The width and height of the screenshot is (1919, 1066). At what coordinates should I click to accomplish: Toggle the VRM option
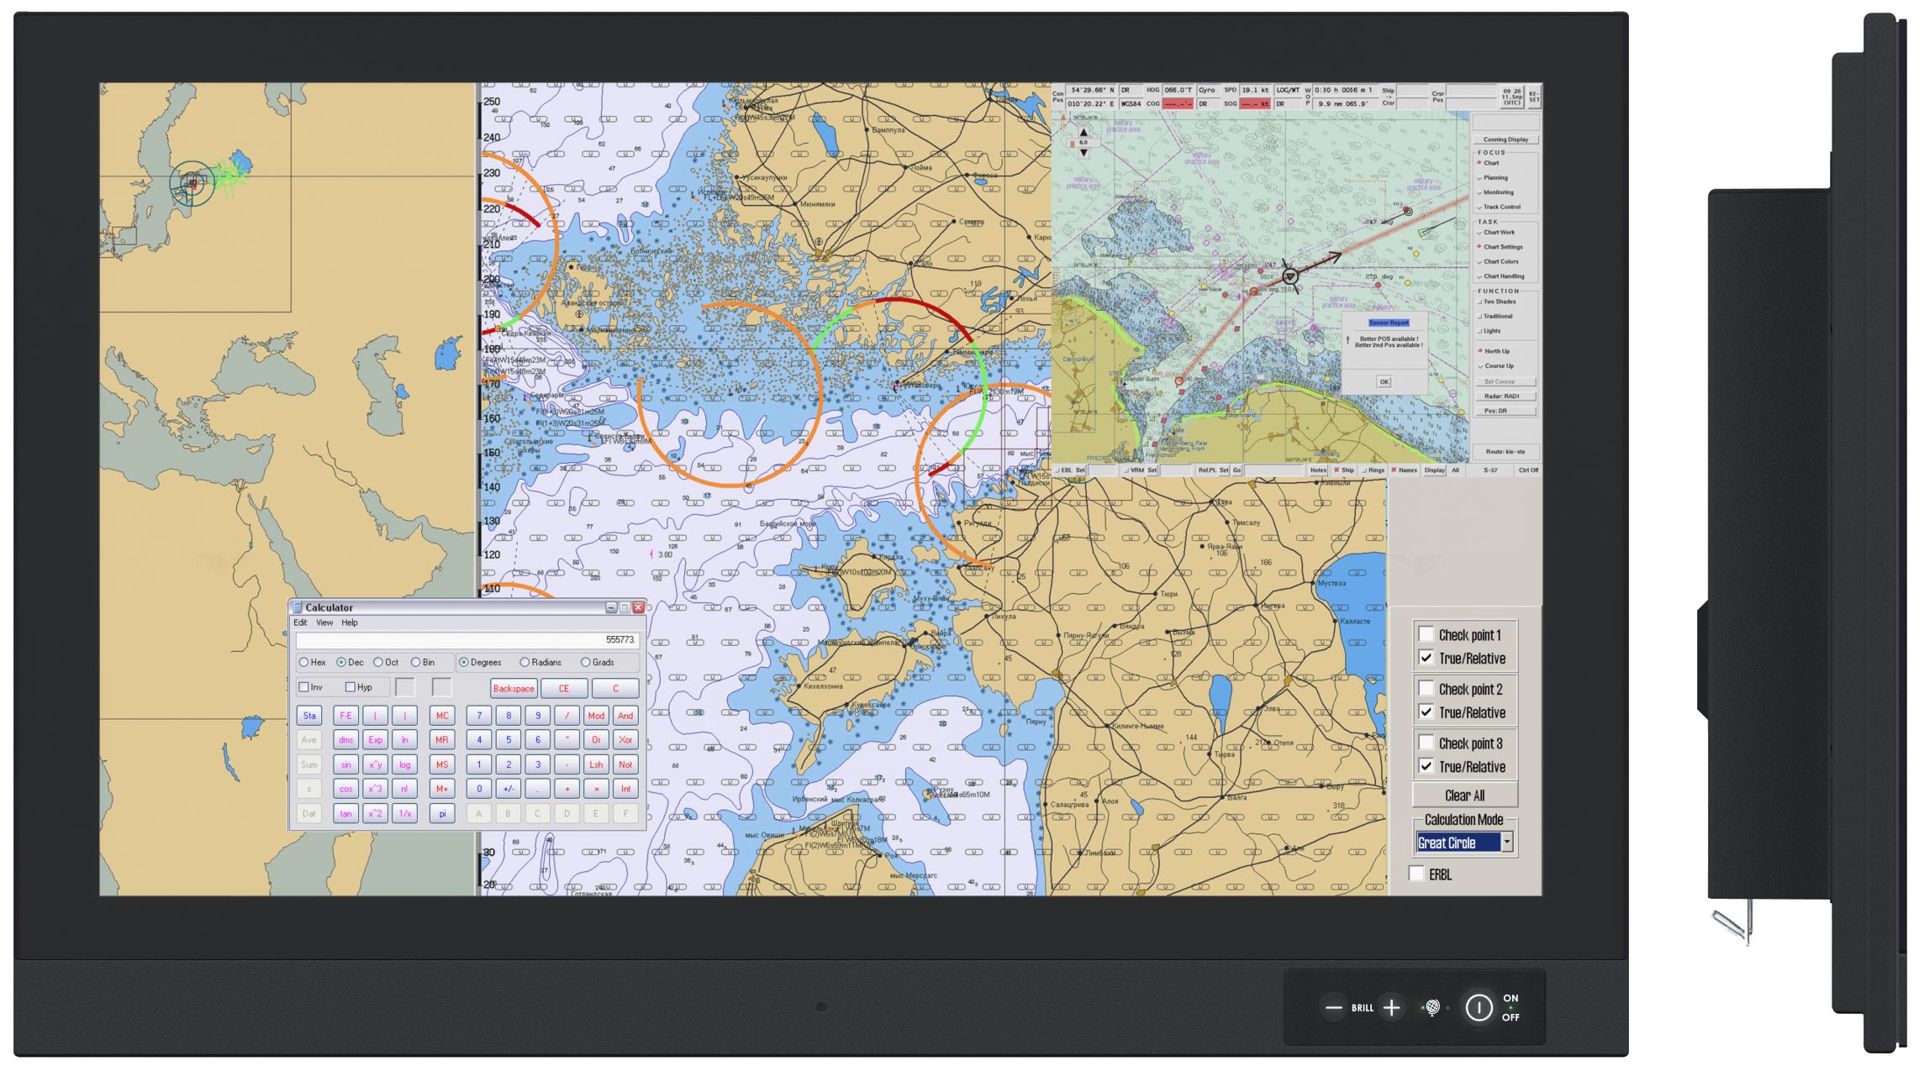[x=1135, y=470]
